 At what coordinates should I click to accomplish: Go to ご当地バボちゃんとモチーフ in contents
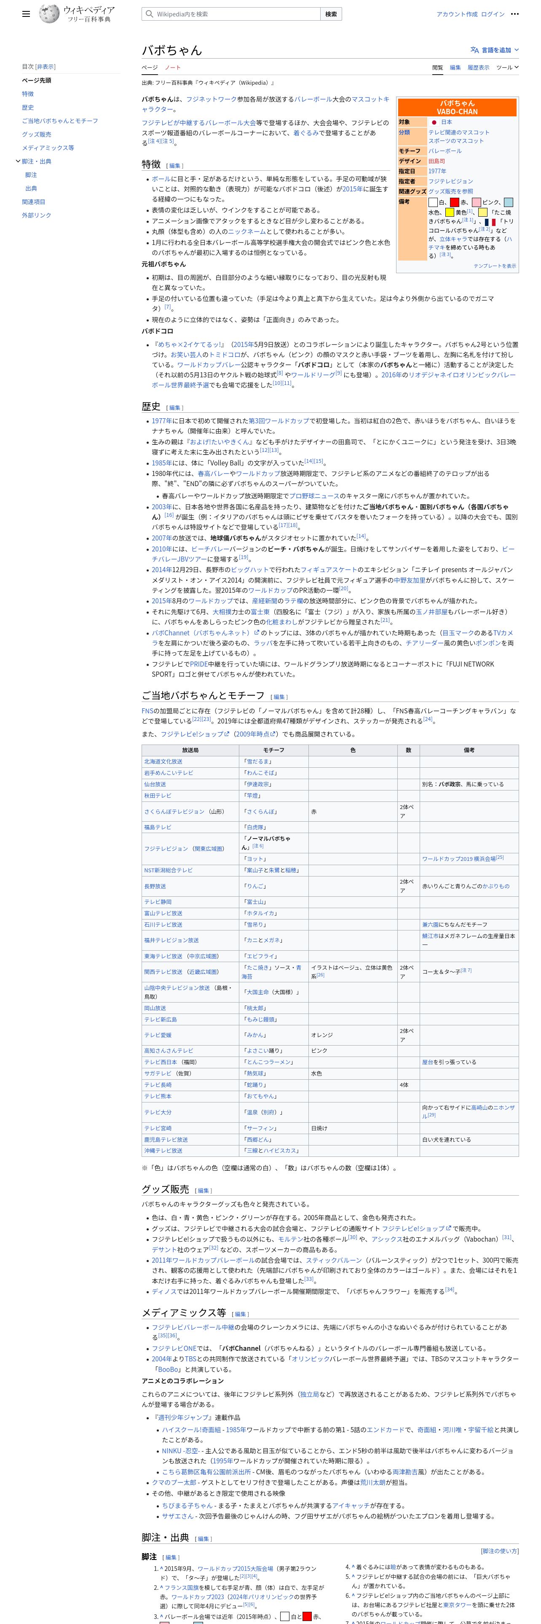pyautogui.click(x=60, y=121)
